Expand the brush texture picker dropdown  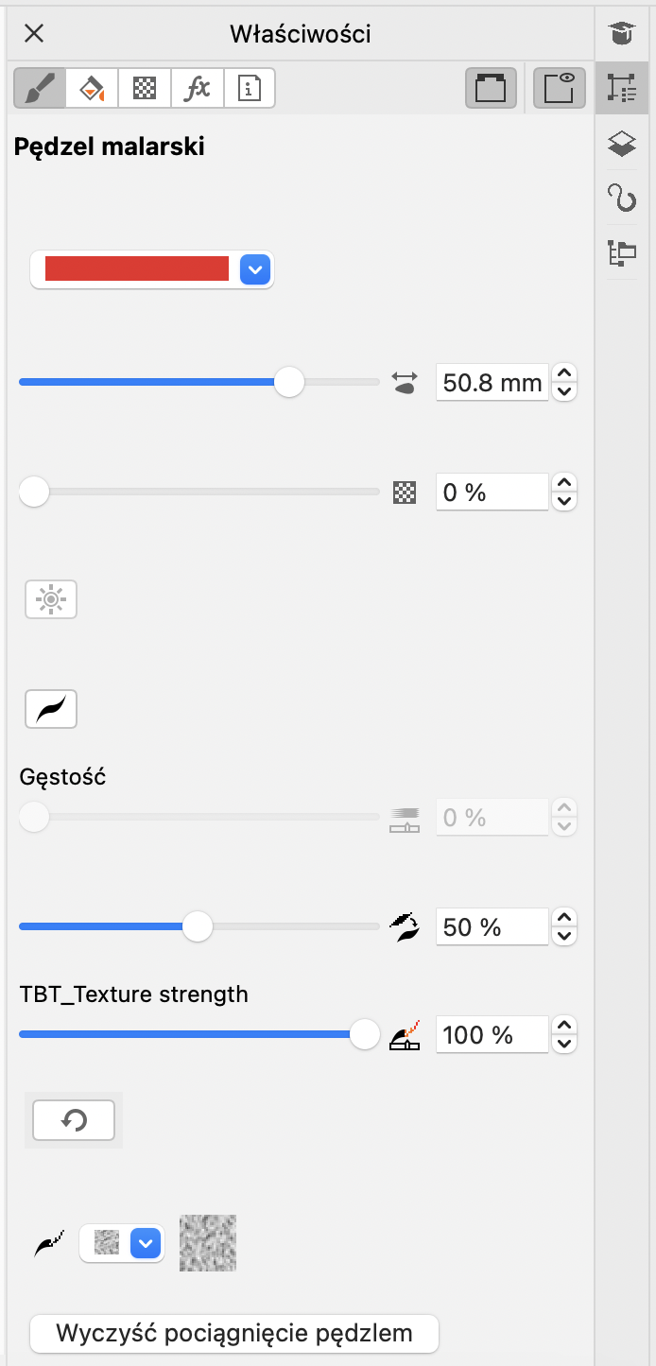click(145, 1243)
